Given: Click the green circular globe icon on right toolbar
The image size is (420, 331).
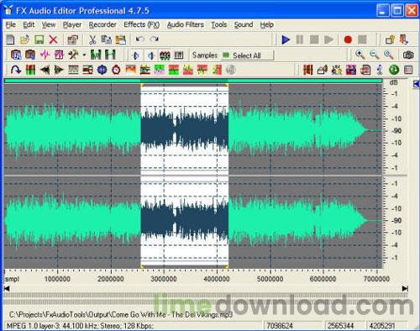Looking at the screenshot, I should coord(394,70).
